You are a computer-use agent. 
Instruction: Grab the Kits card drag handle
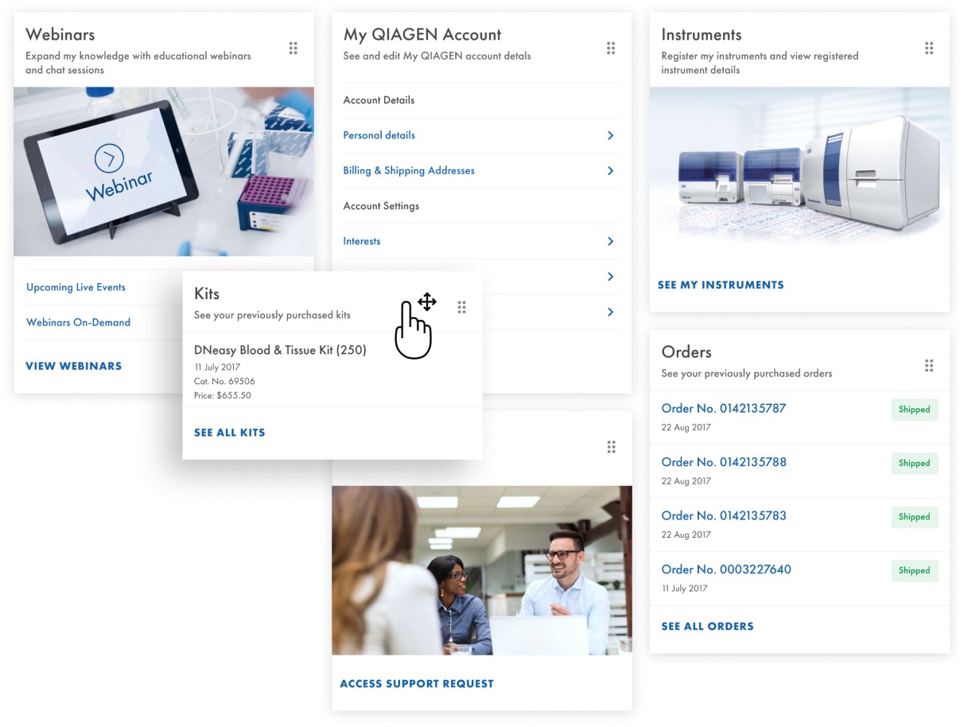(461, 307)
